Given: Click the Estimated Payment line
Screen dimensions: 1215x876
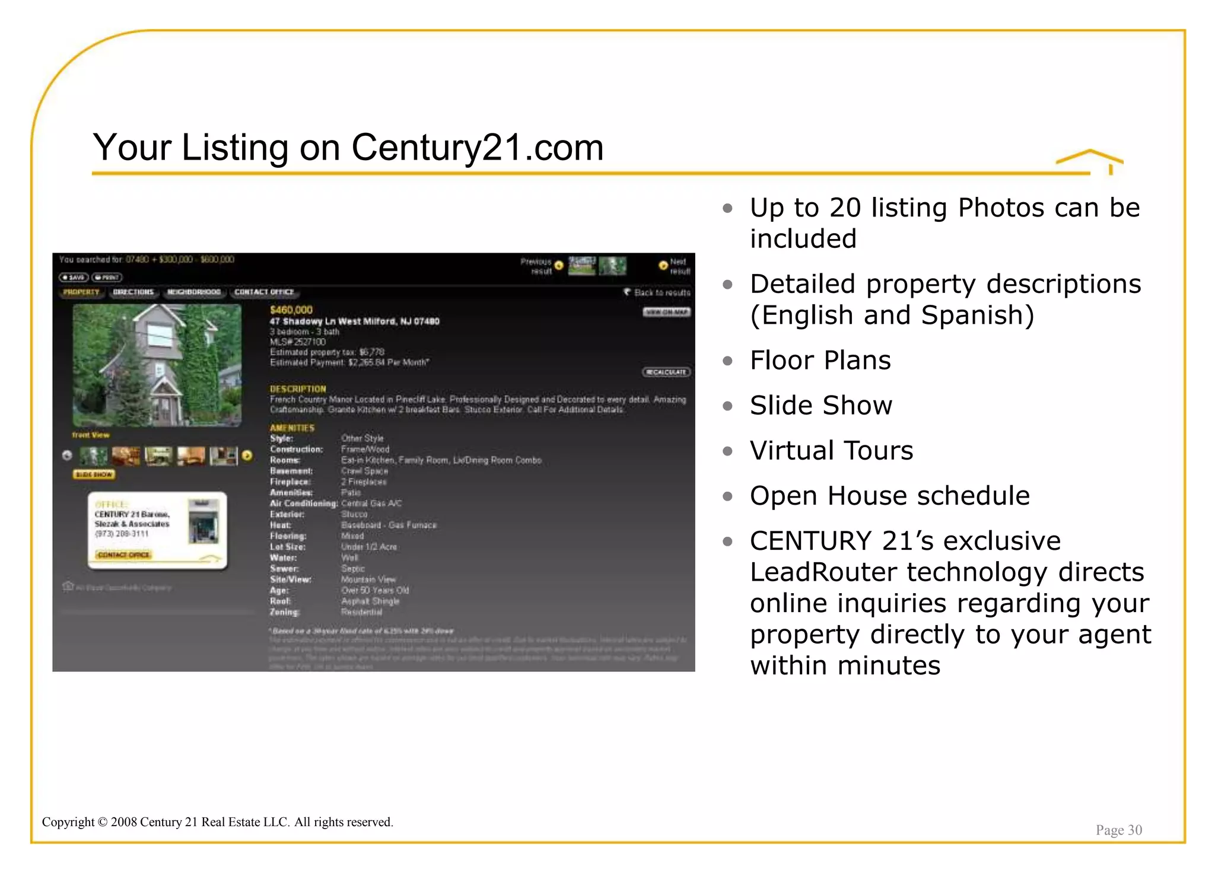Looking at the screenshot, I should point(349,362).
